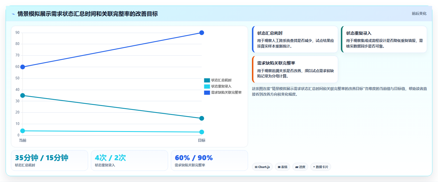Click the 状态重复录入 label under 4次 / 2次
The height and width of the screenshot is (182, 438).
(105, 165)
